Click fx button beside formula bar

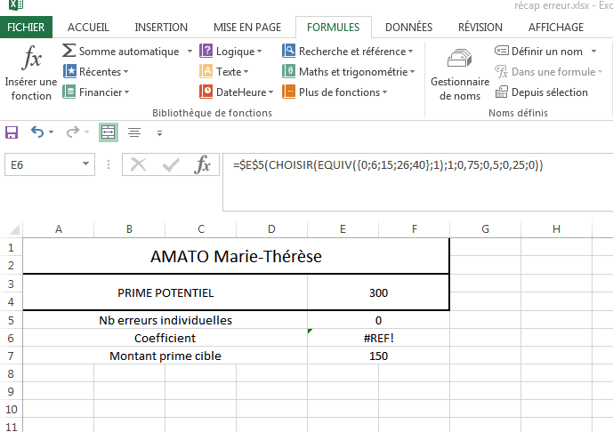click(203, 164)
